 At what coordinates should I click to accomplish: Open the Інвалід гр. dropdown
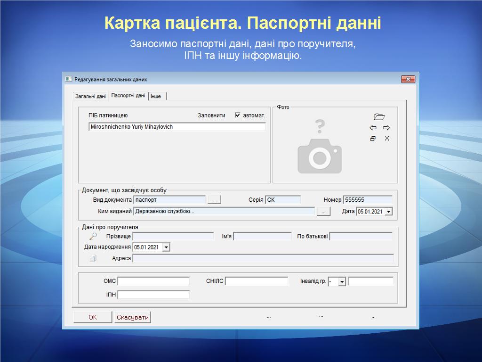click(342, 281)
